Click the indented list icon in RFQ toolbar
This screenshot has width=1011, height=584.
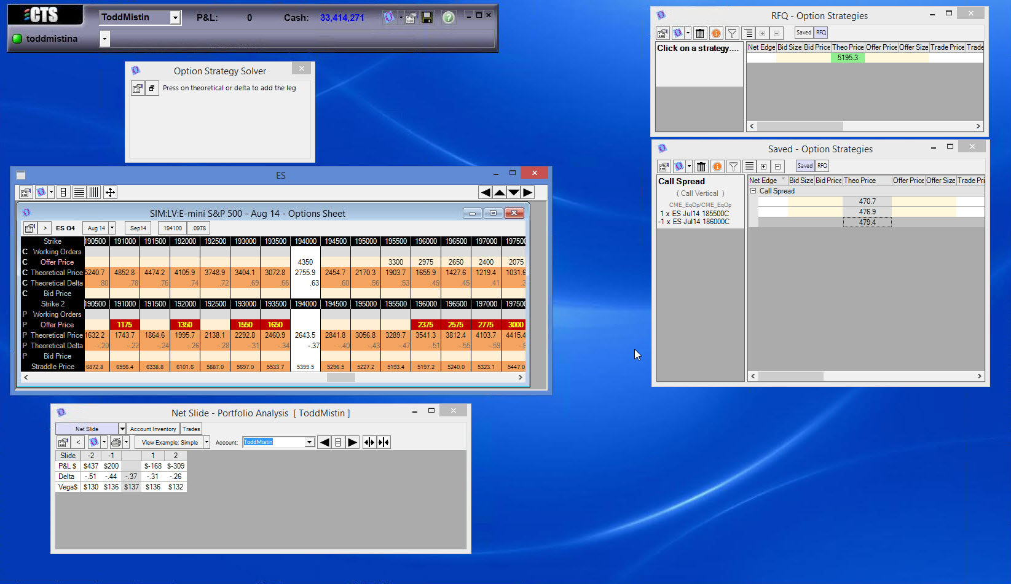pos(748,33)
